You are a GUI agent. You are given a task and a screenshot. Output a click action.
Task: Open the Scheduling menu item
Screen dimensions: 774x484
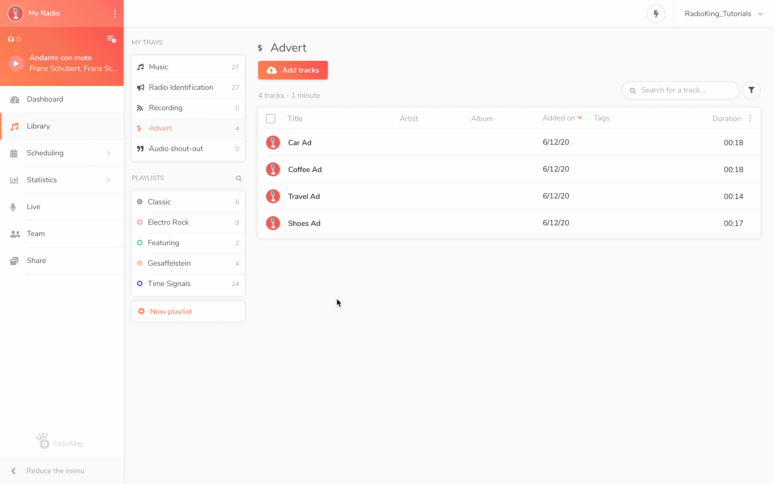(62, 153)
